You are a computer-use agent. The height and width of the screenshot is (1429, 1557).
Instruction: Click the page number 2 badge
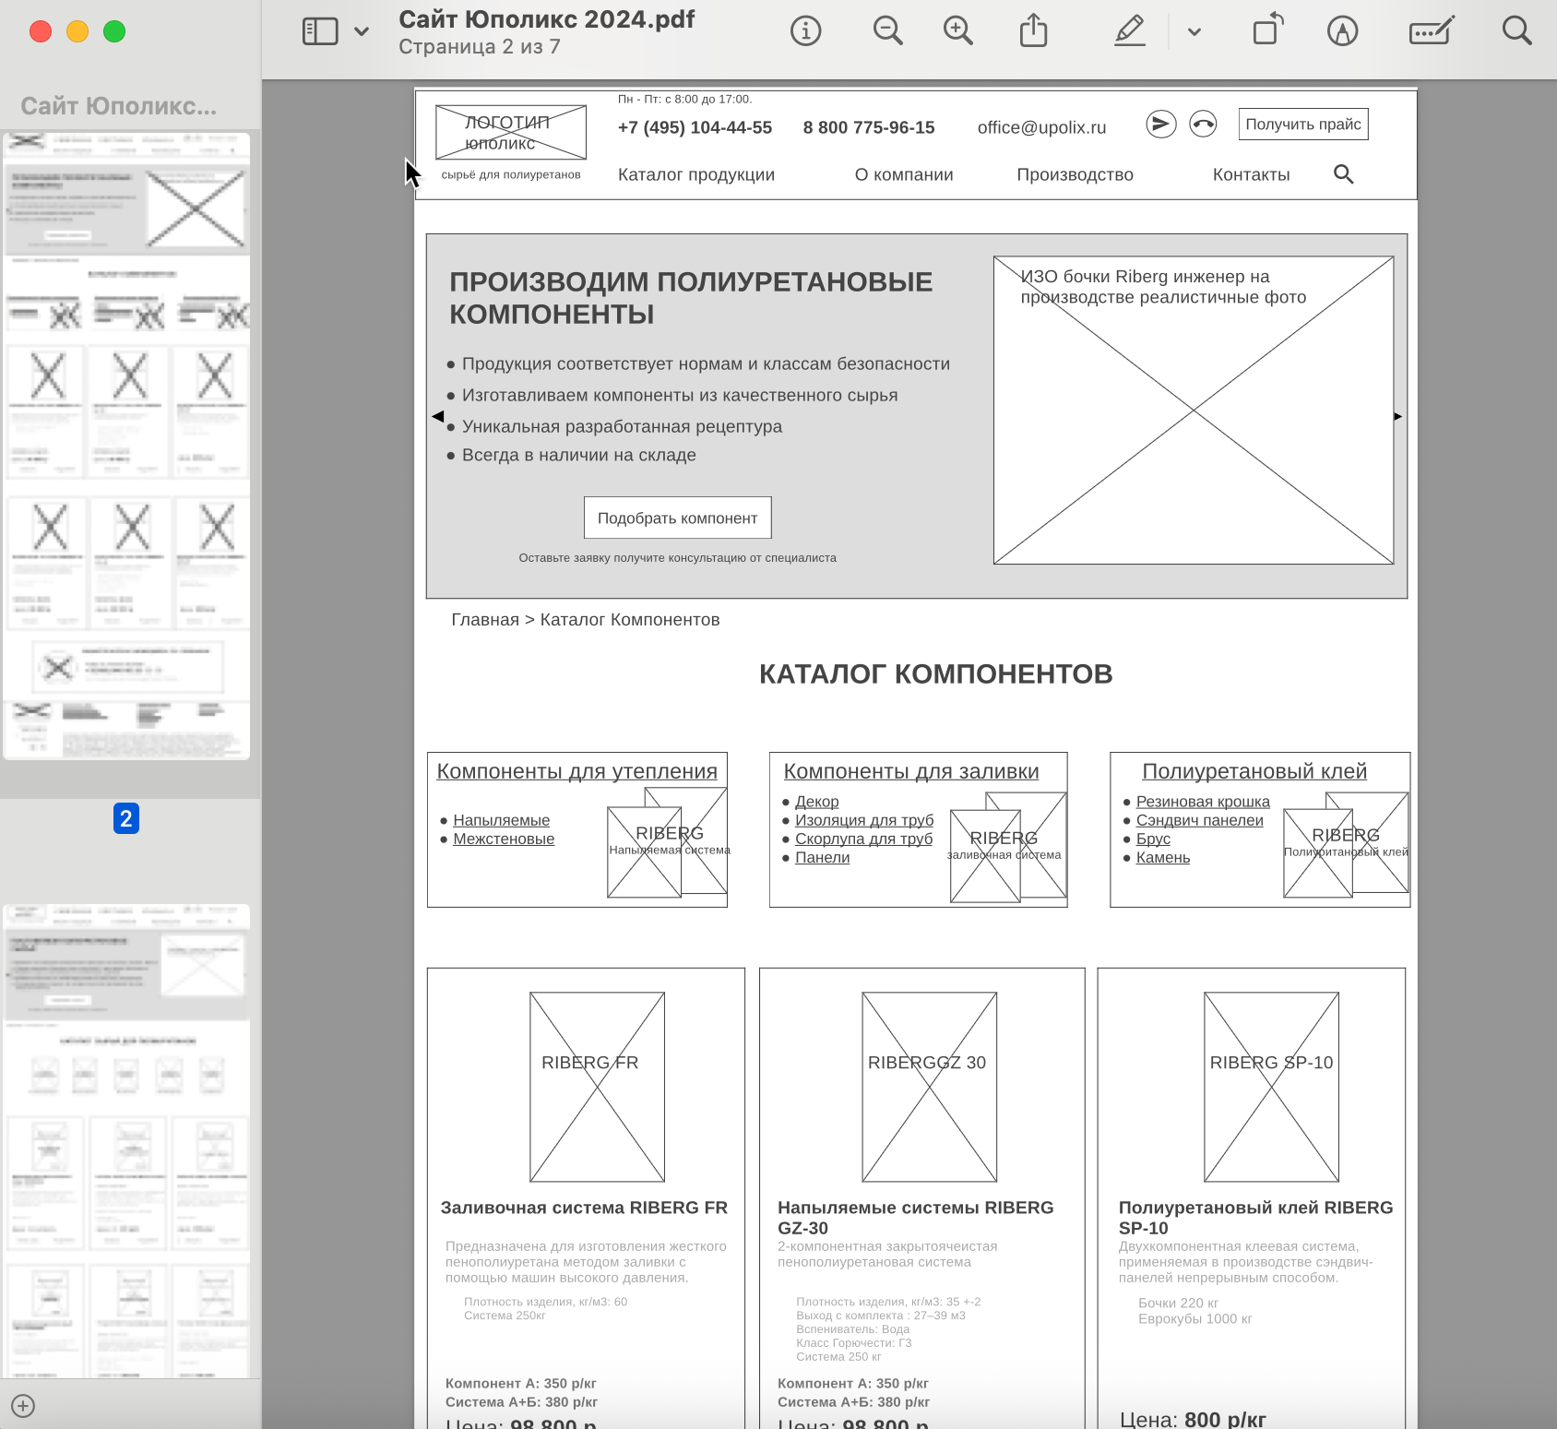pos(126,818)
